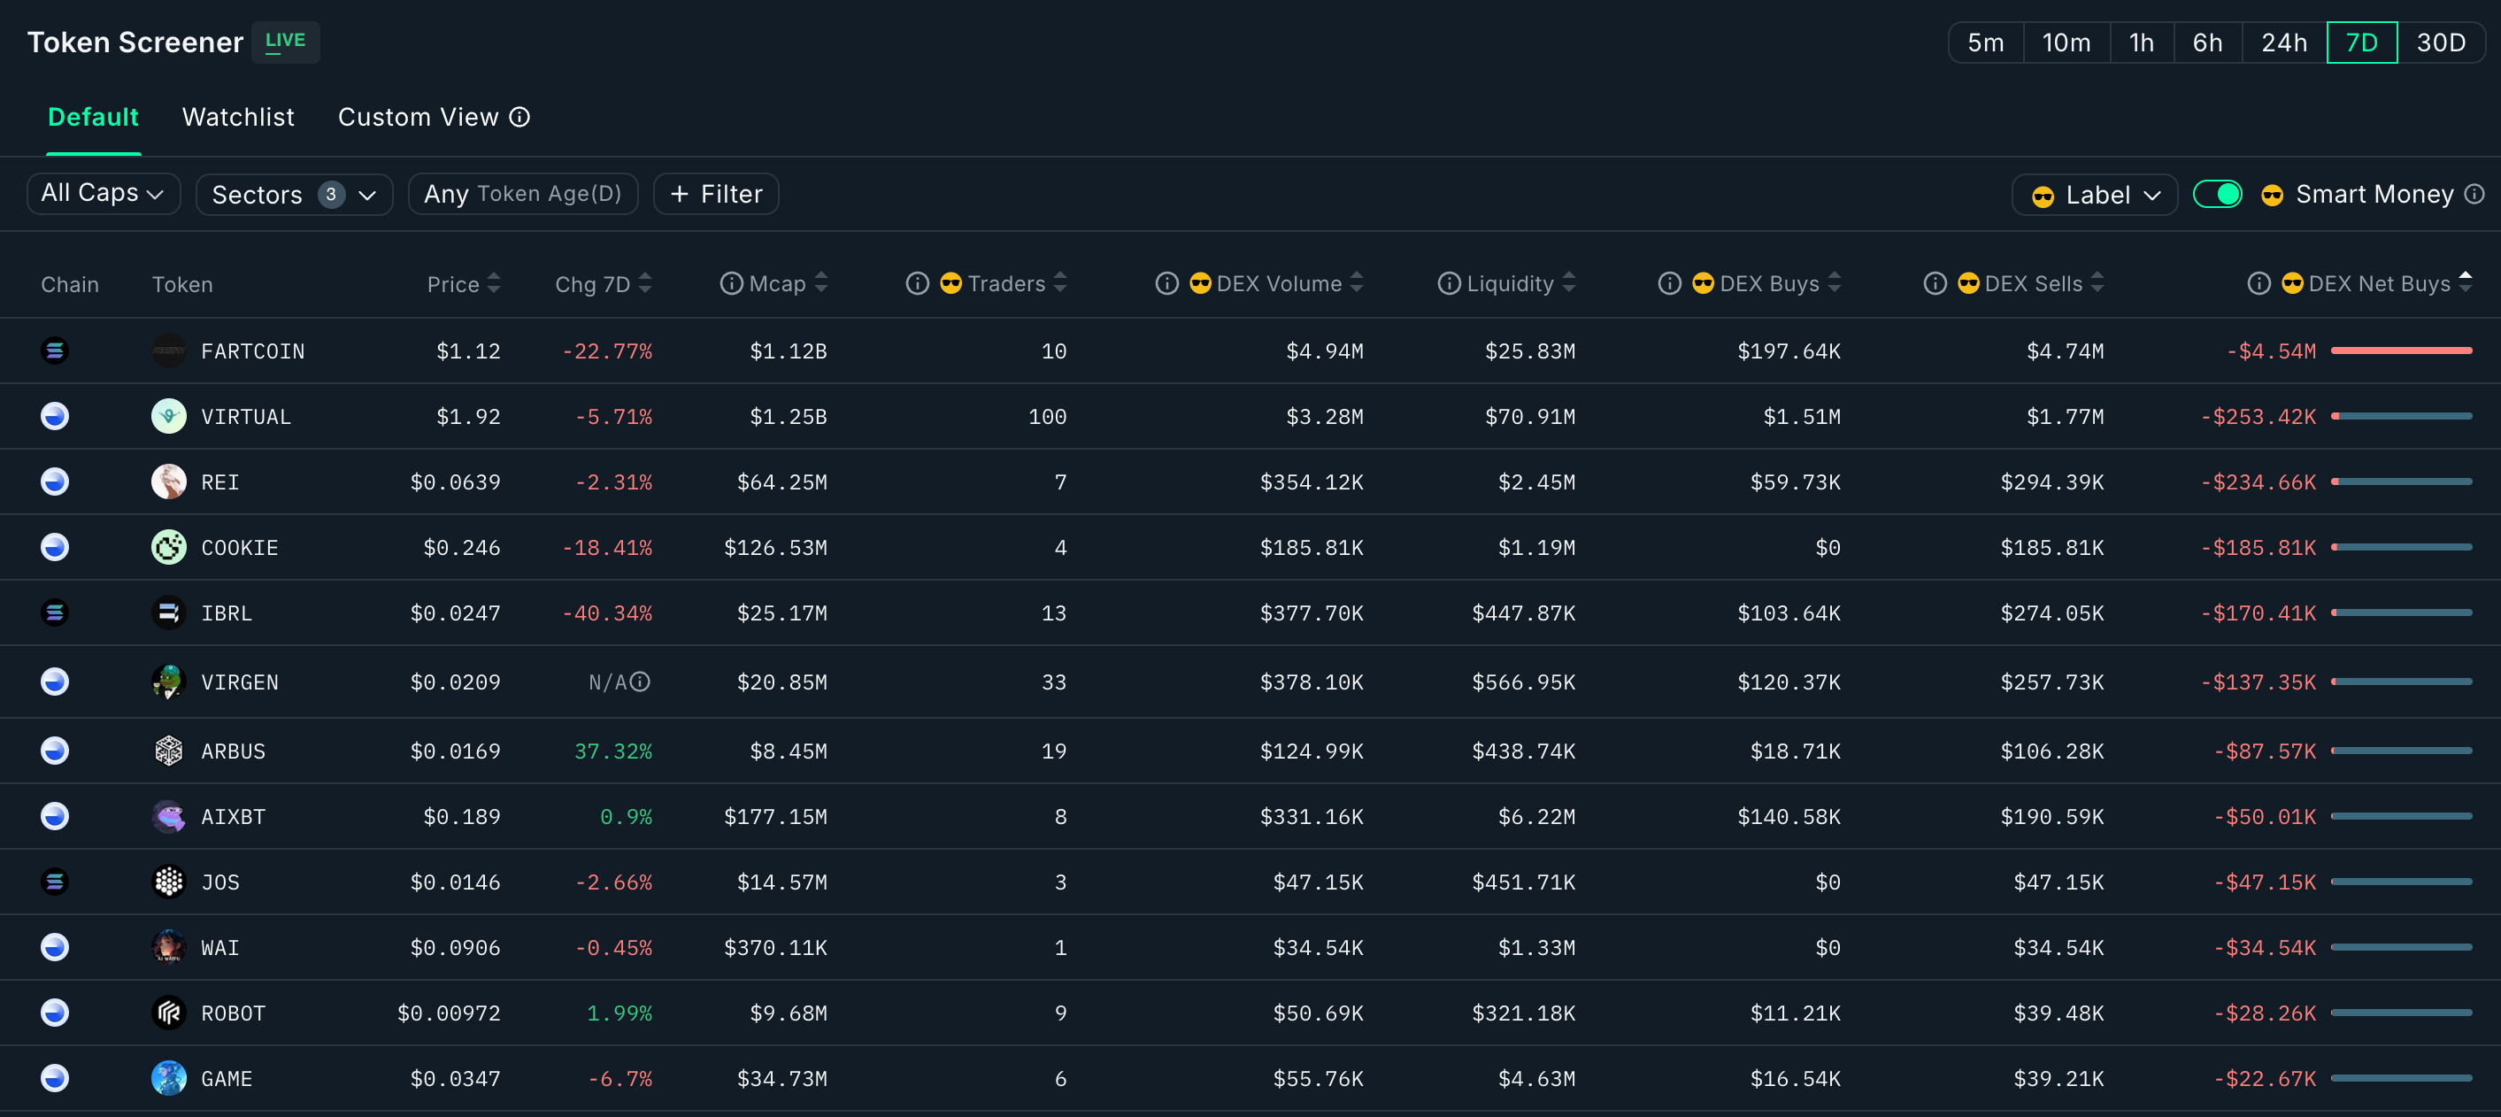Viewport: 2501px width, 1117px height.
Task: Click FARTCOIN's net buys bar
Action: click(x=2400, y=351)
